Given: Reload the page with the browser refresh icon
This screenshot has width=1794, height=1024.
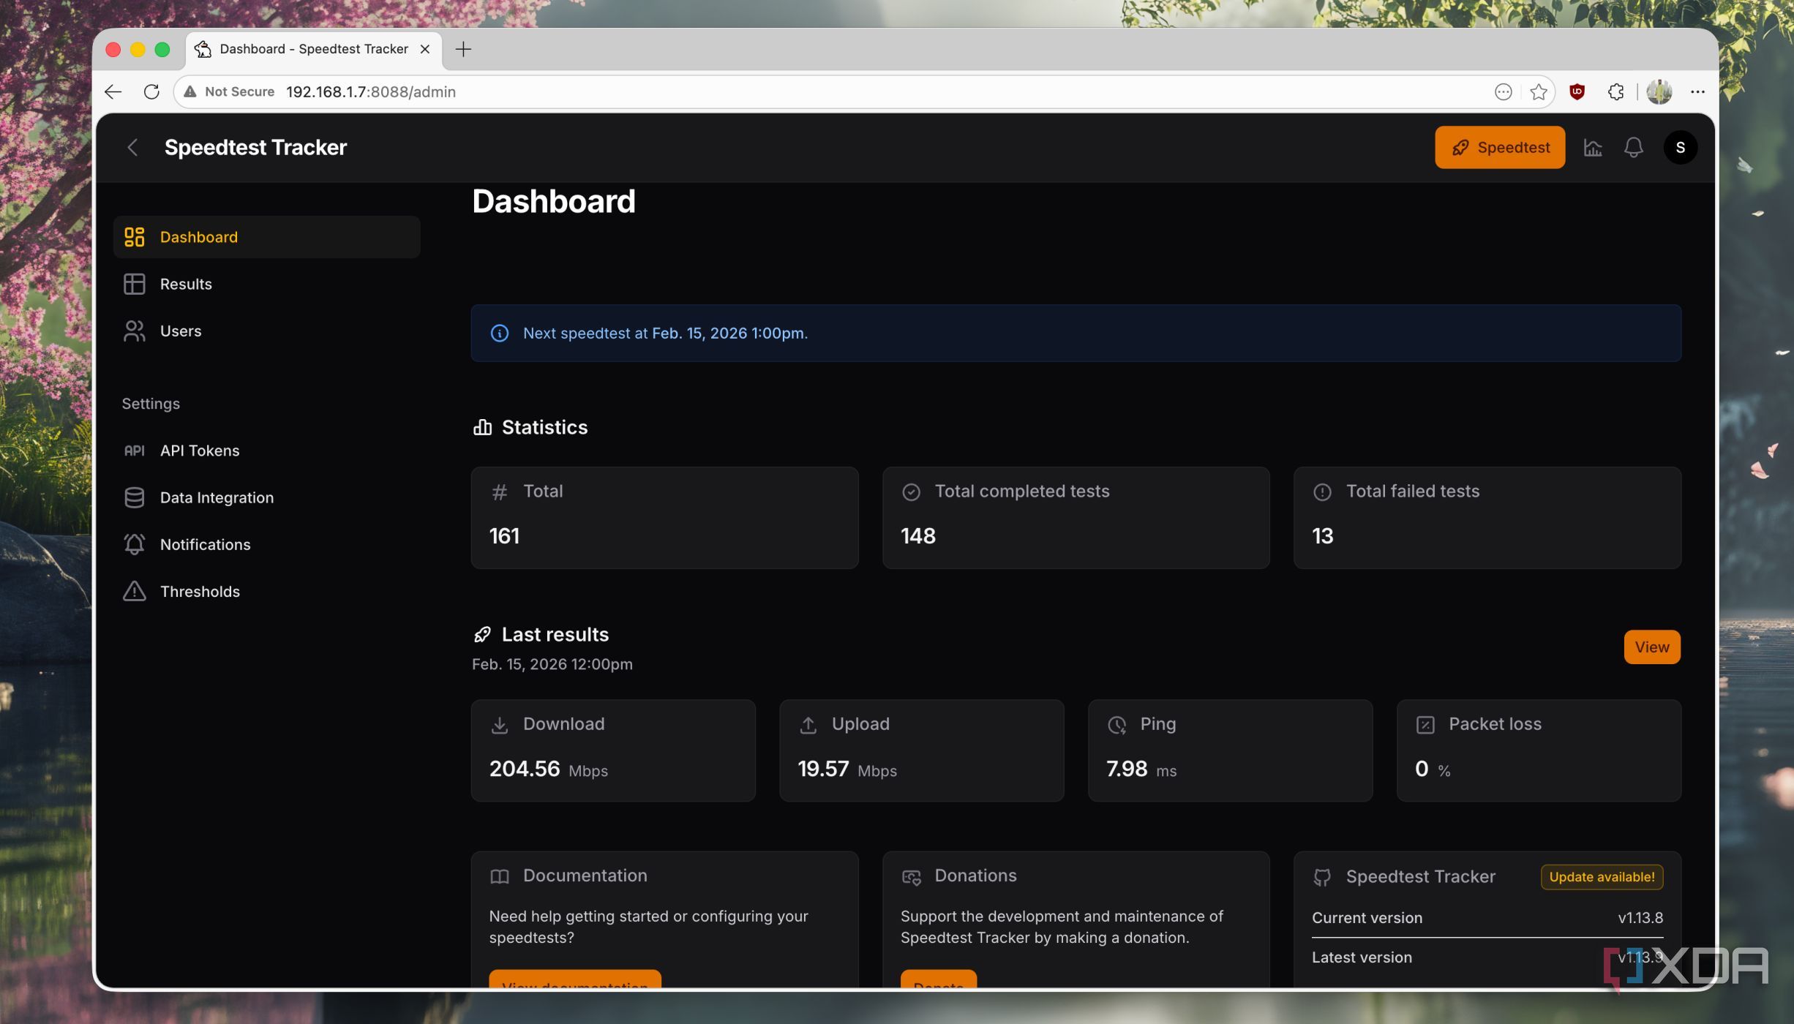Looking at the screenshot, I should pos(151,91).
